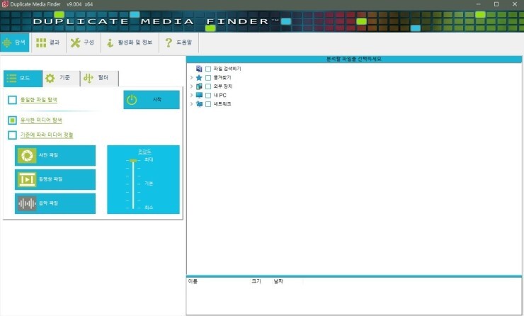Open the 동일한 파일 탐색 underlined link
This screenshot has height=316, width=524.
tap(39, 100)
